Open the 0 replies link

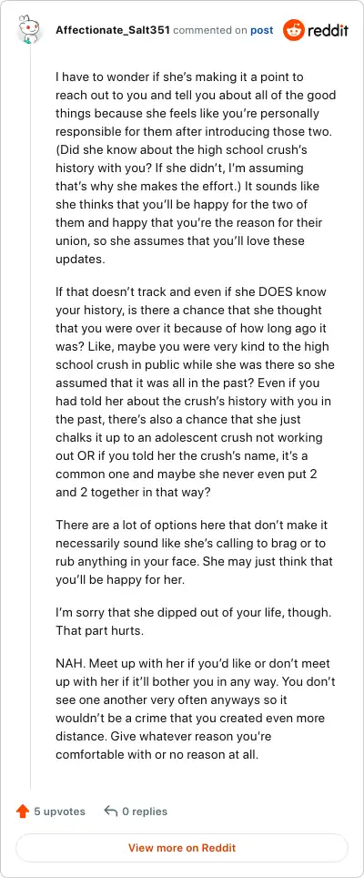145,811
